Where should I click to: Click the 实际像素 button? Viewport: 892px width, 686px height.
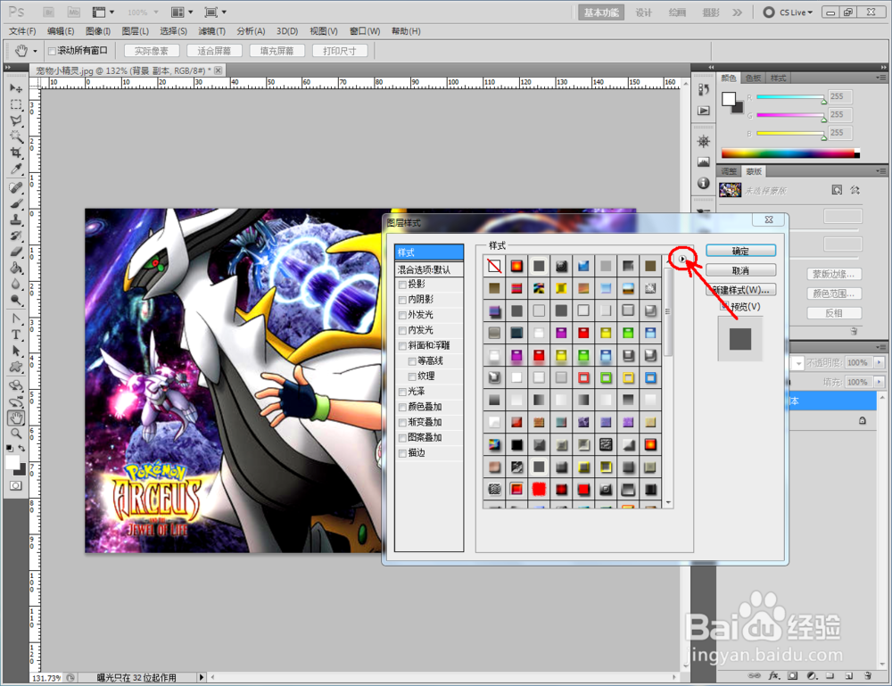pyautogui.click(x=152, y=51)
